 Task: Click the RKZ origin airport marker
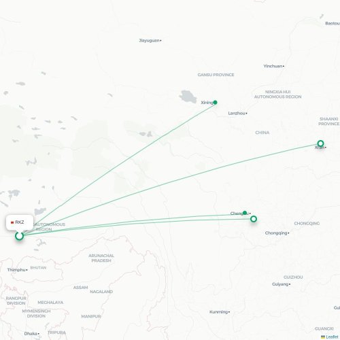point(20,236)
